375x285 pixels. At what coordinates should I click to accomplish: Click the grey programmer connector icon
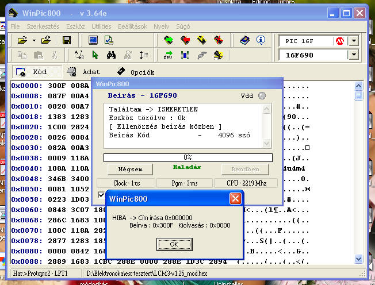(202, 55)
